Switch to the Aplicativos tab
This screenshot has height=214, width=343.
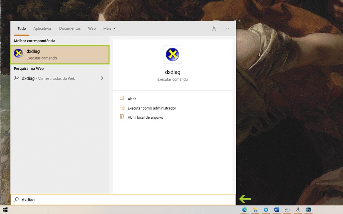[42, 28]
